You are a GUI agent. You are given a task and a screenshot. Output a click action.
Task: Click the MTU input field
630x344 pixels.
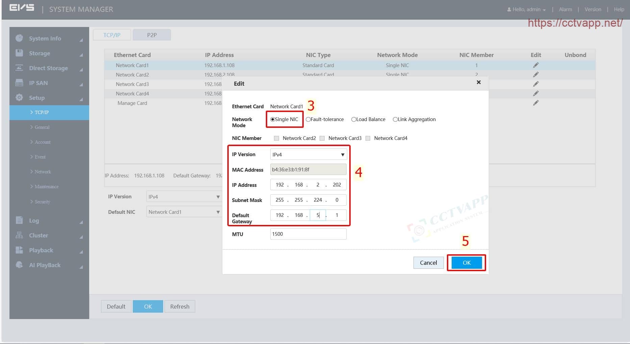tap(308, 234)
